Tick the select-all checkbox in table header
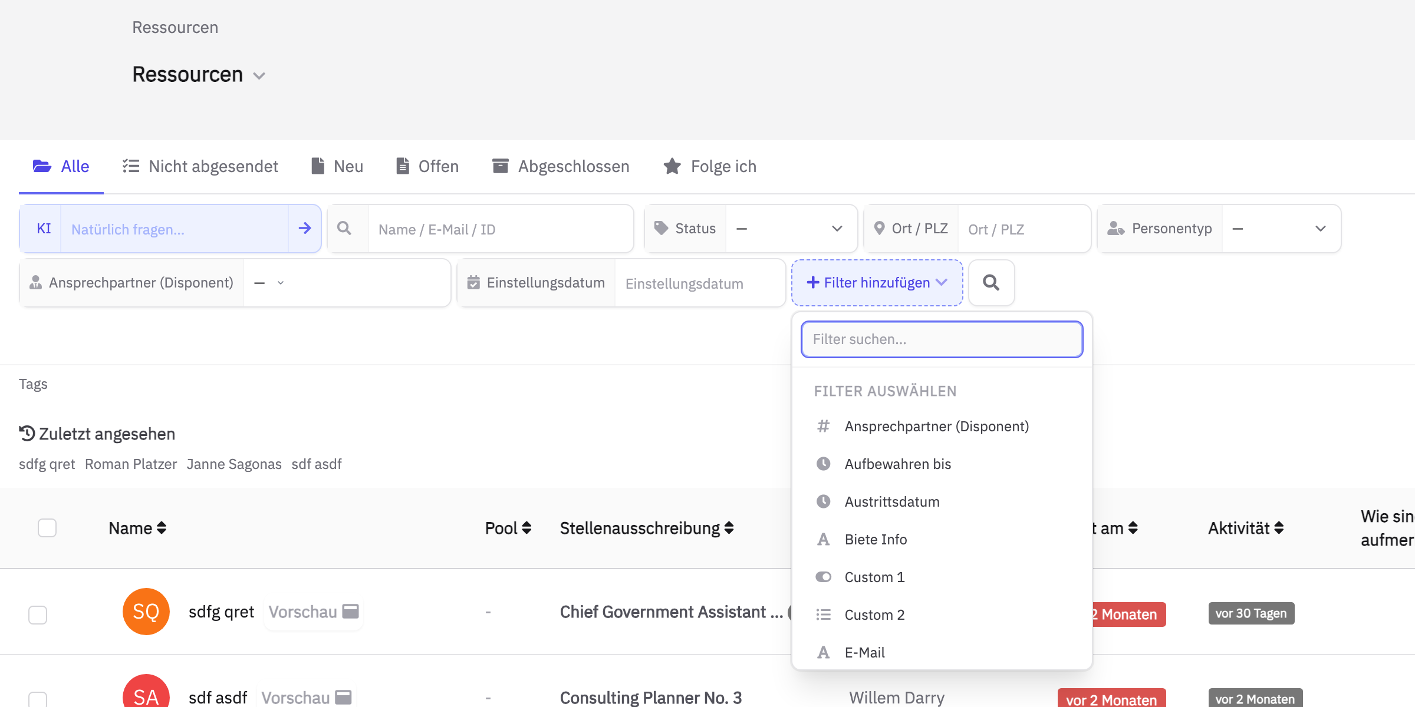This screenshot has width=1415, height=707. tap(47, 528)
